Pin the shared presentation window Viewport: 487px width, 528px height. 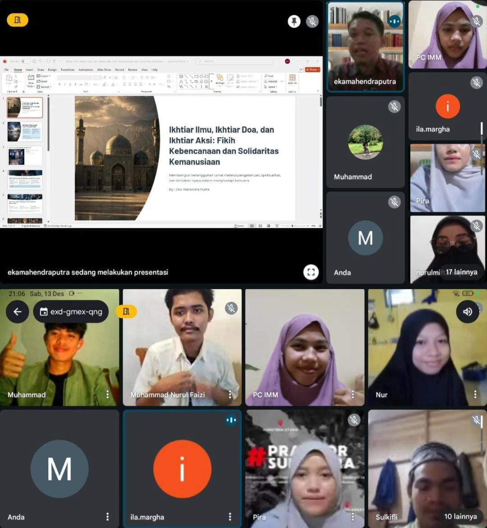(x=294, y=21)
